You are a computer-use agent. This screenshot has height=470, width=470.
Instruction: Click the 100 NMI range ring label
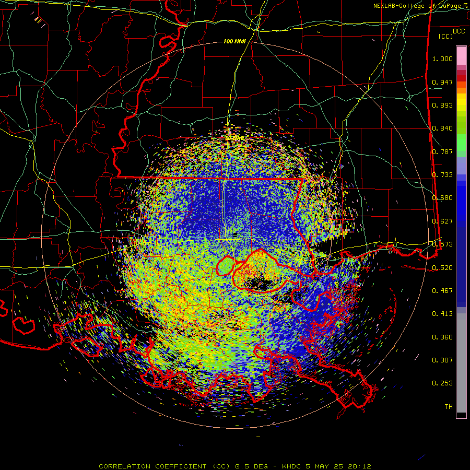click(x=234, y=41)
